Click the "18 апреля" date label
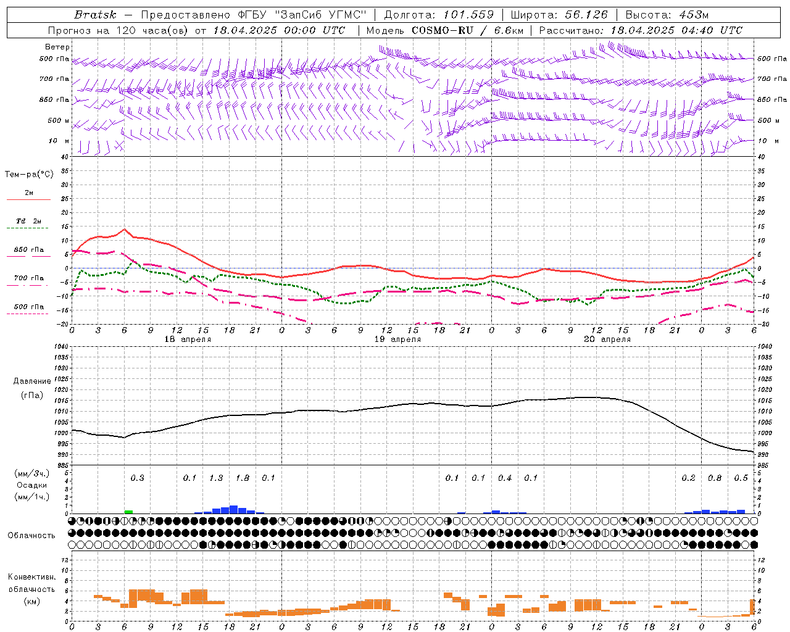Image resolution: width=790 pixels, height=632 pixels. (x=188, y=339)
